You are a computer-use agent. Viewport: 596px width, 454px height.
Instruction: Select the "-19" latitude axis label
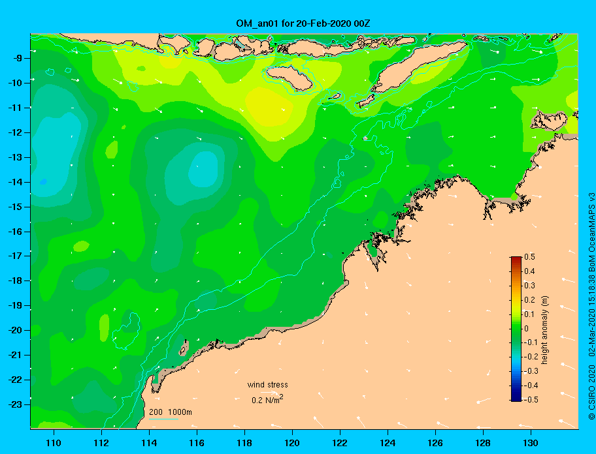point(14,306)
